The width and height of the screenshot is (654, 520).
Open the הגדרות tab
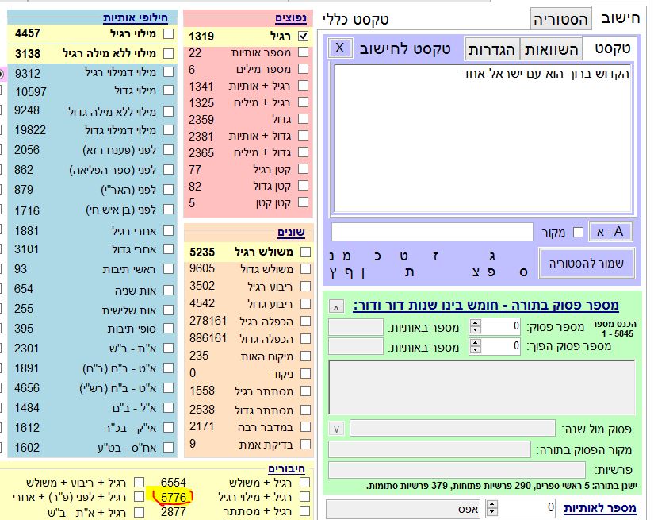pyautogui.click(x=491, y=49)
